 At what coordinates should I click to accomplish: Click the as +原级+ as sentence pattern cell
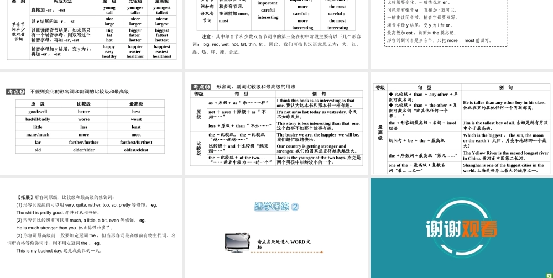pos(241,103)
